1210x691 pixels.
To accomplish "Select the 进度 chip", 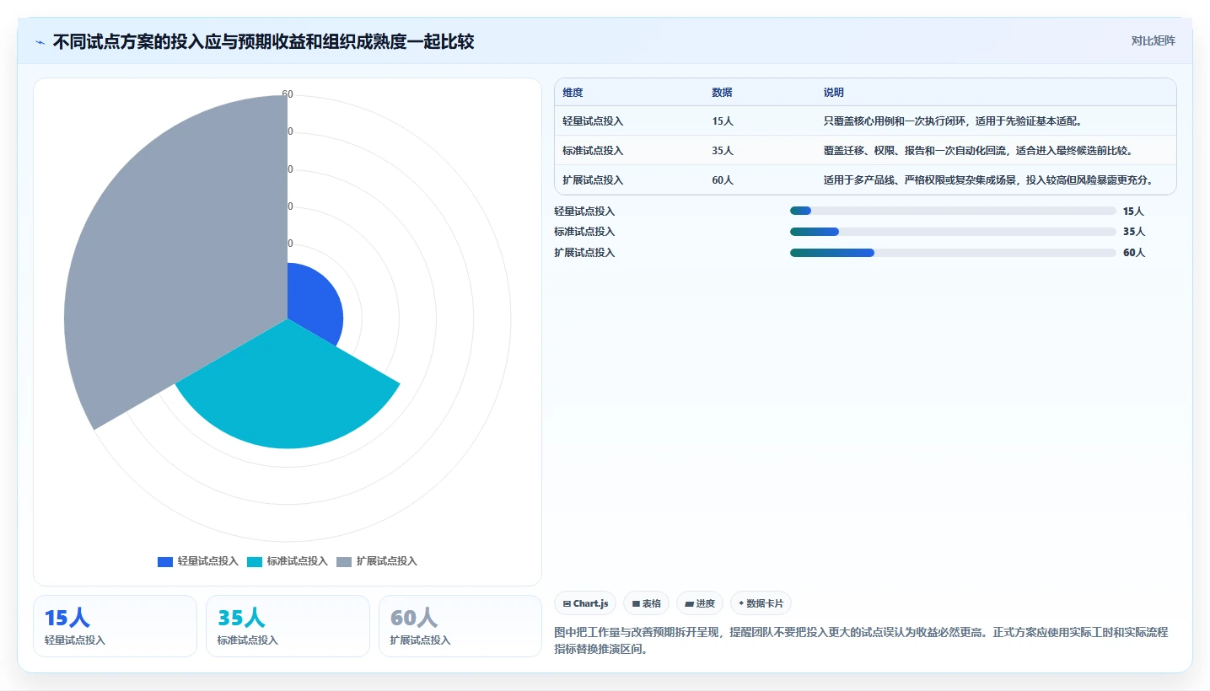I will (700, 603).
